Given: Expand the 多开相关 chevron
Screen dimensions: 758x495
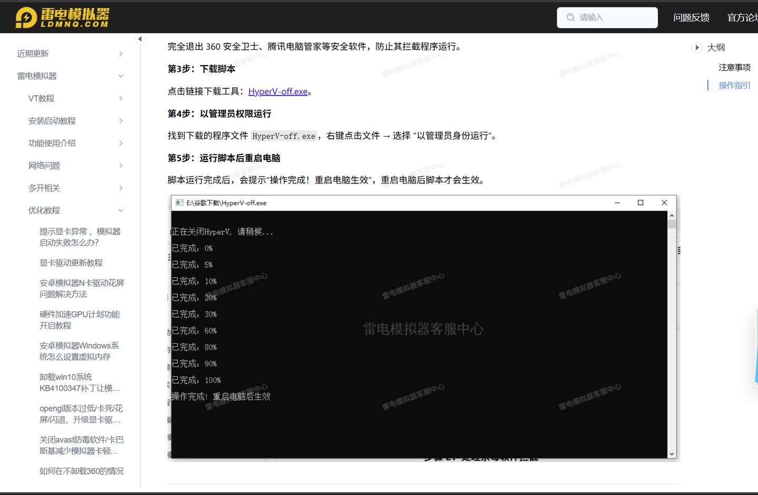Looking at the screenshot, I should (121, 188).
